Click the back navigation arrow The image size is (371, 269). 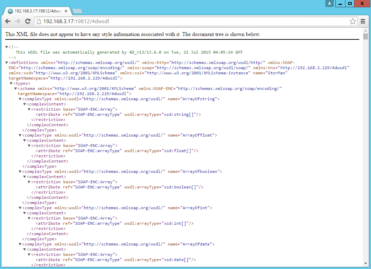click(8, 21)
